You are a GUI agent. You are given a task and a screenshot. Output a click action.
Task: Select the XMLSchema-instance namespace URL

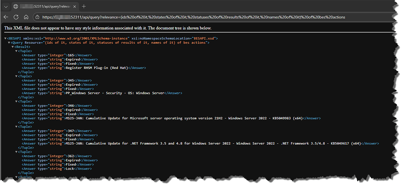pos(88,38)
